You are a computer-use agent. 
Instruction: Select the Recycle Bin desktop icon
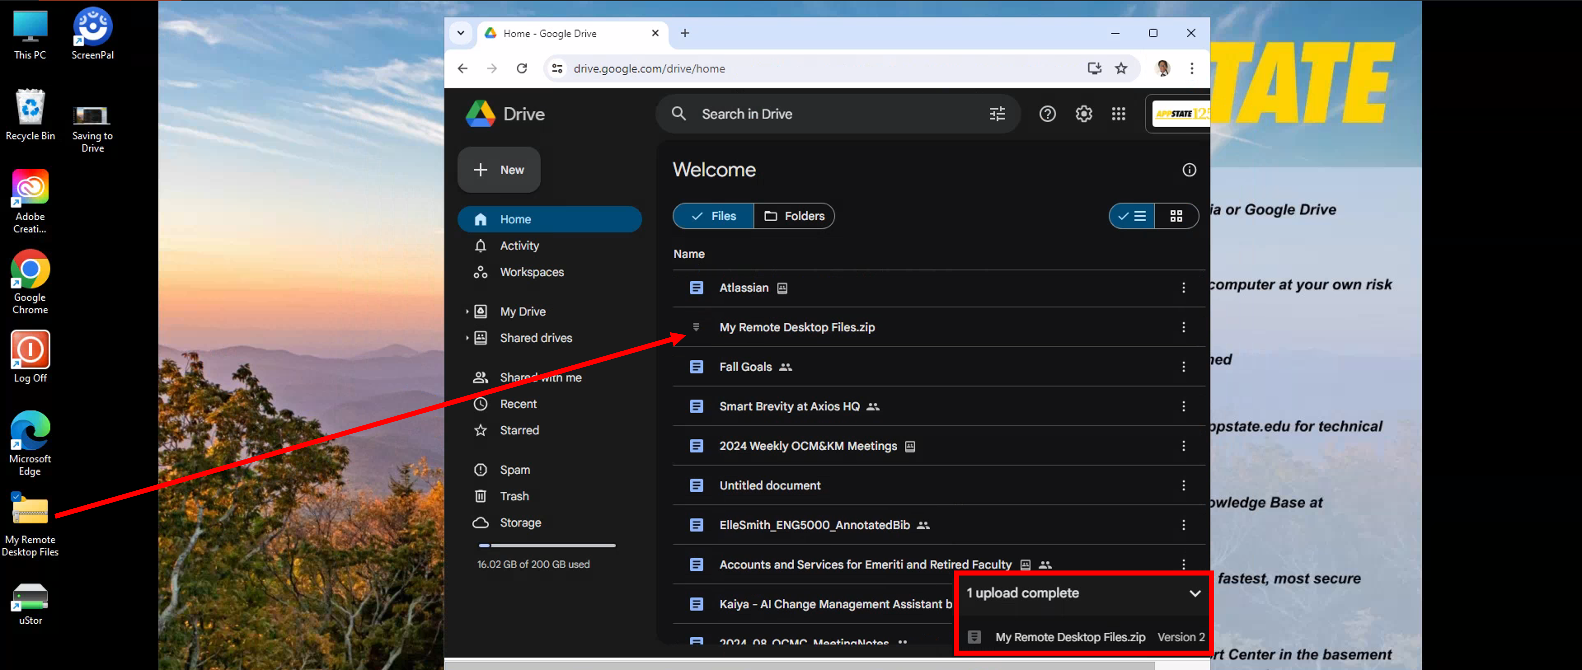coord(30,115)
